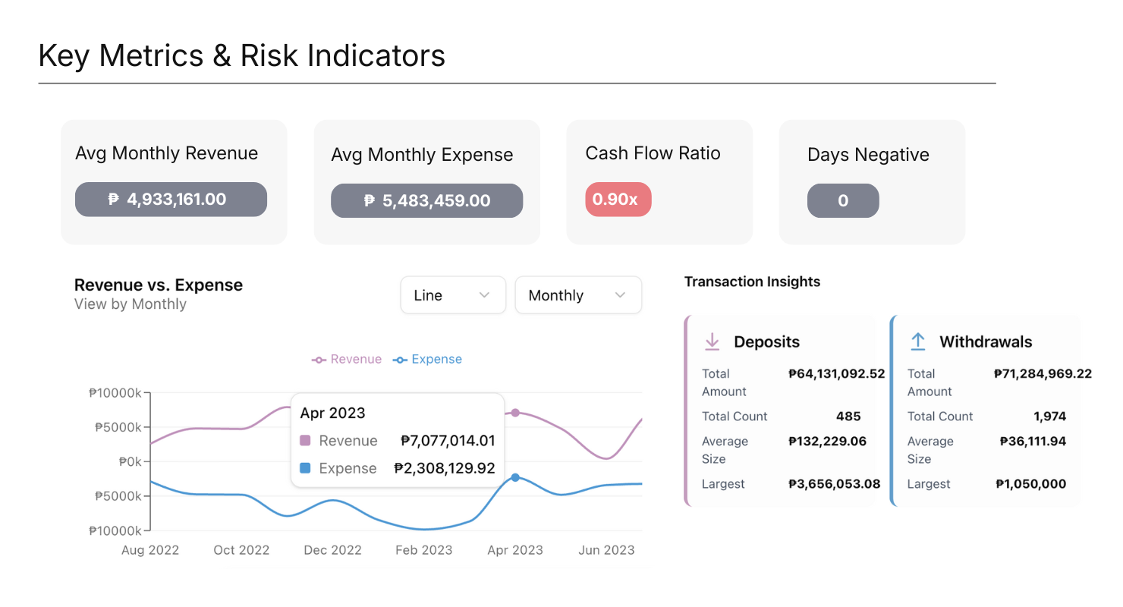Click deposits total ₱64,131,092.52
The width and height of the screenshot is (1123, 607).
coord(836,374)
